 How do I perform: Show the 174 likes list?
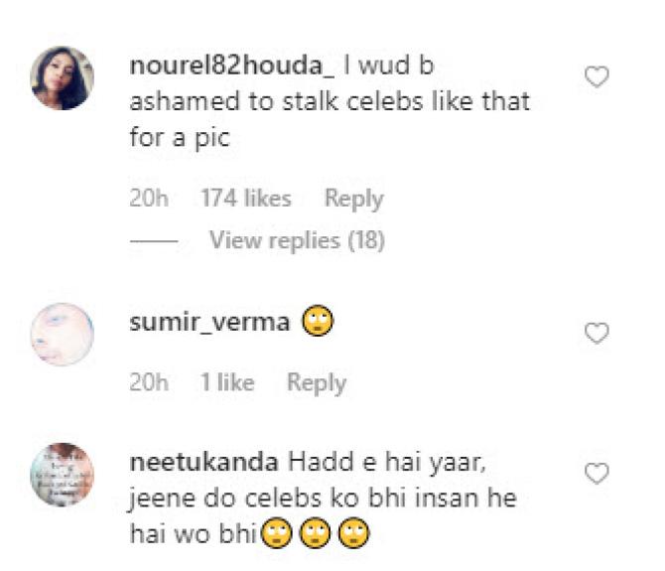coord(246,198)
